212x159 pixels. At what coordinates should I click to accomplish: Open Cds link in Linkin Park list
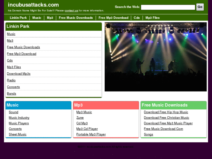pyautogui.click(x=10, y=60)
